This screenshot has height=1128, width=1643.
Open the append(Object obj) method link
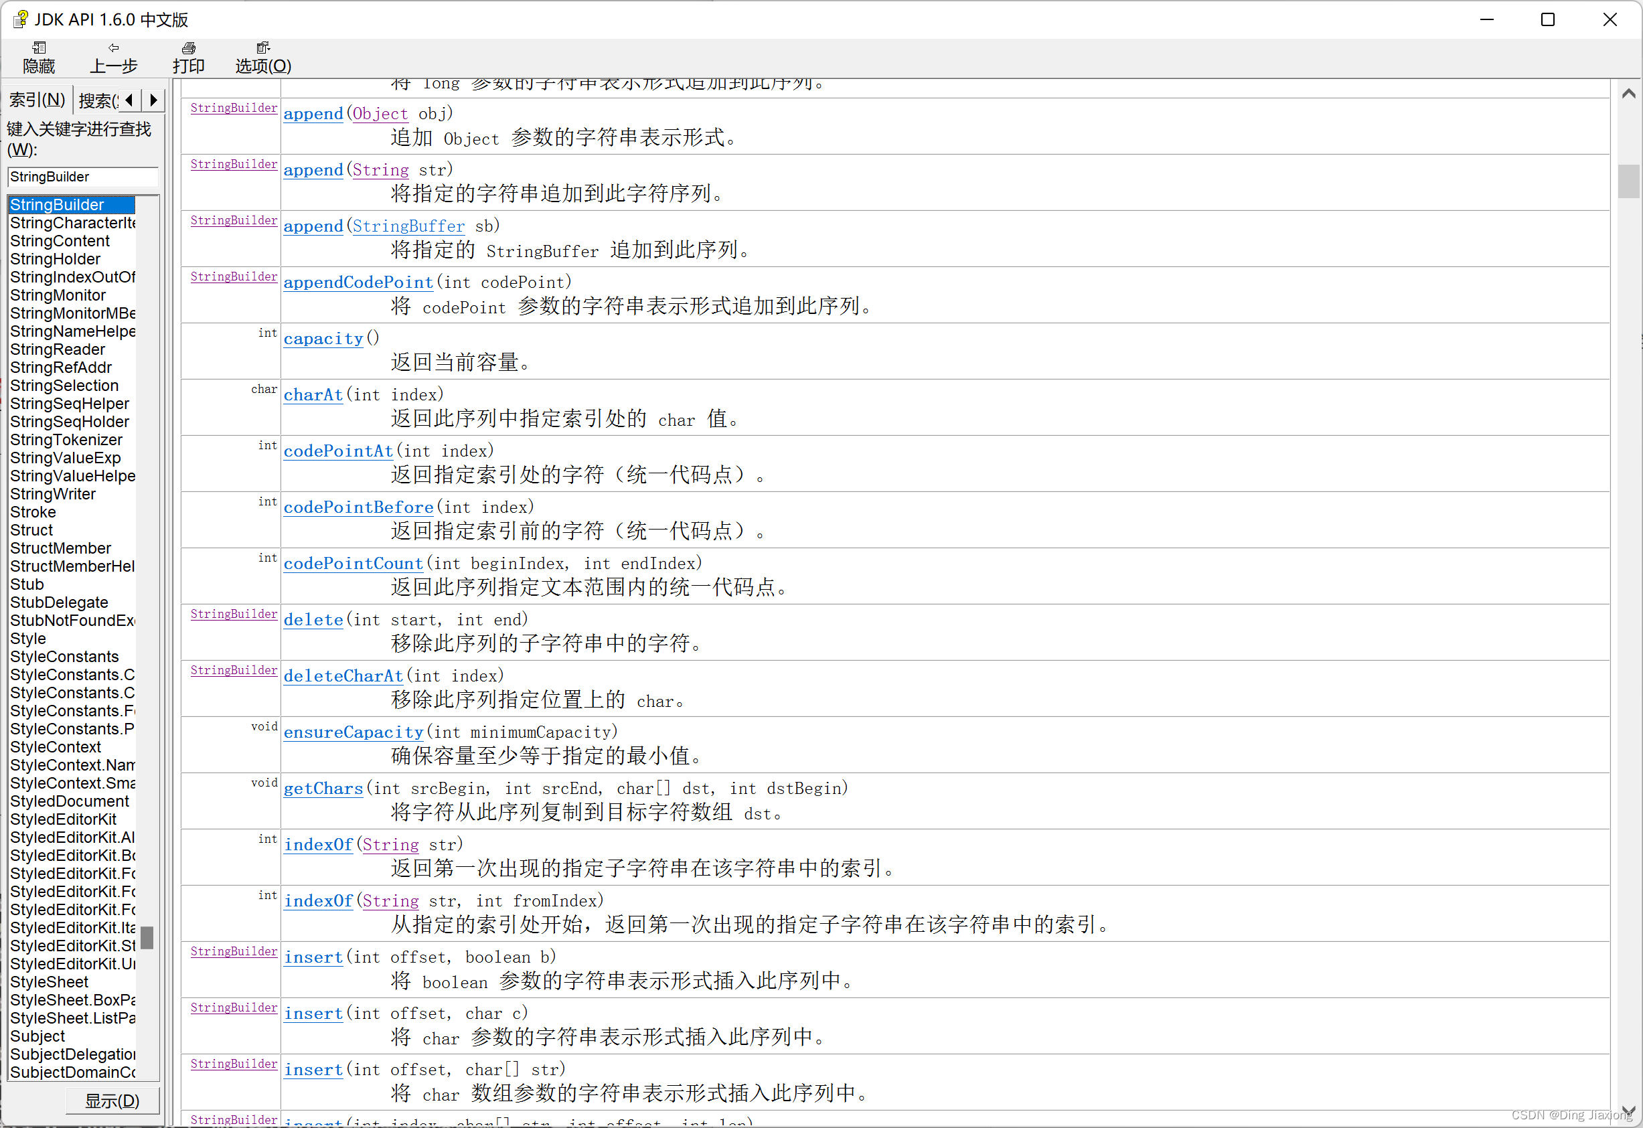point(313,114)
